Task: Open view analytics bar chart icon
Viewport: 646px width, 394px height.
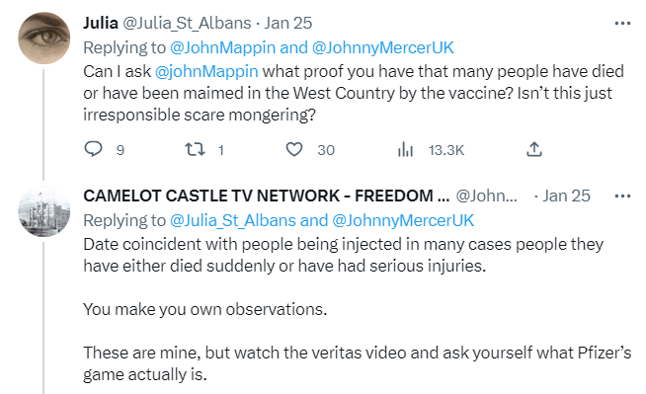Action: click(x=405, y=149)
